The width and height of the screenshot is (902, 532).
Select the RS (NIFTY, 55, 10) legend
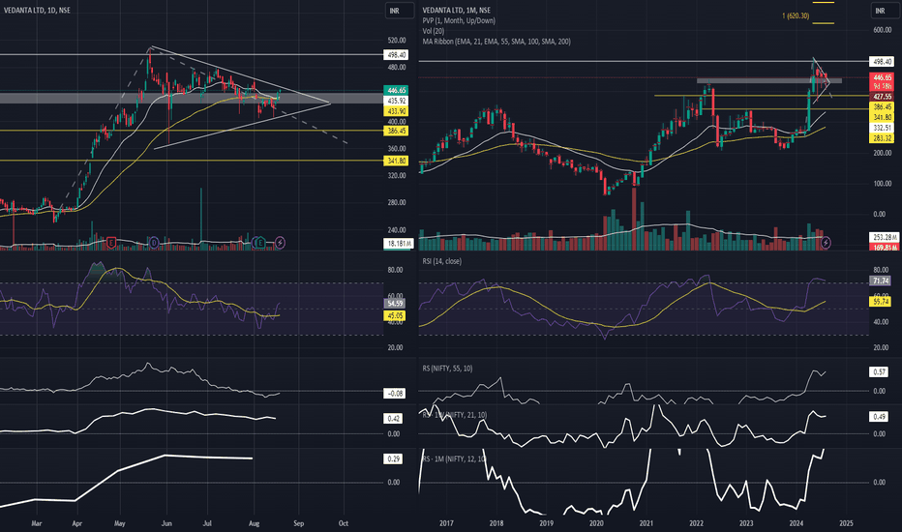tap(447, 369)
